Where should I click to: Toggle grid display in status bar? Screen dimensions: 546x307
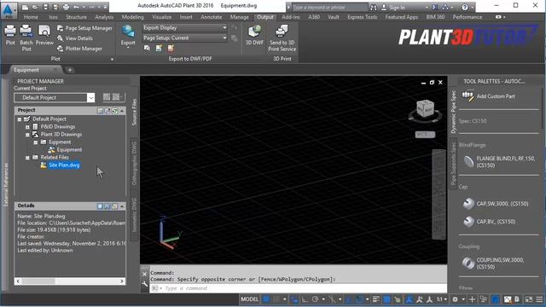[266, 299]
